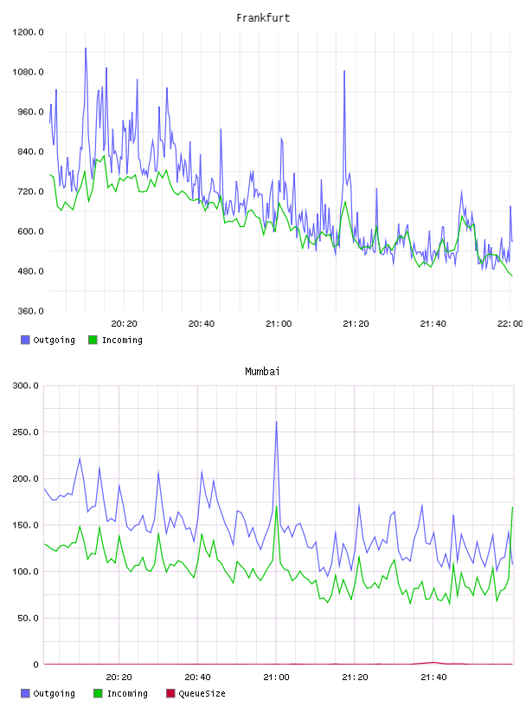Select the Outgoing label in Frankfurt legend
The height and width of the screenshot is (707, 526).
pos(54,340)
